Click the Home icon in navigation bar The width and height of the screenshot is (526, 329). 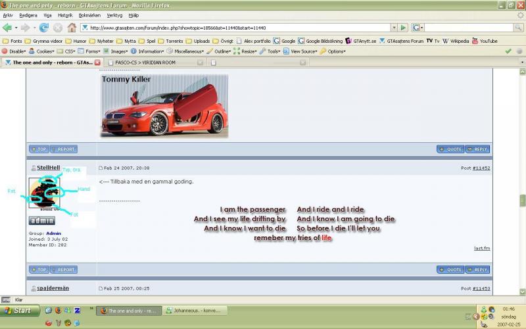[72, 28]
